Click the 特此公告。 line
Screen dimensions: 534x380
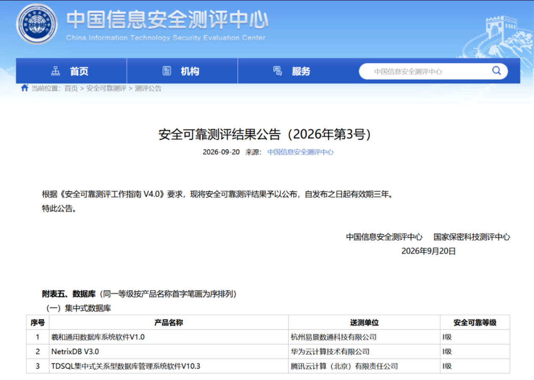(x=59, y=209)
